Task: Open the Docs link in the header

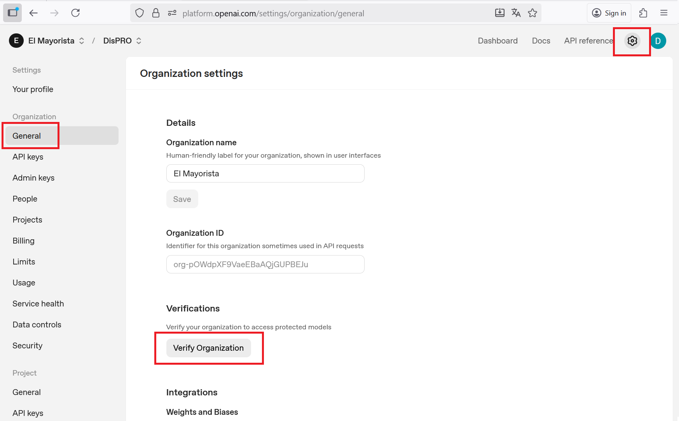Action: 541,41
